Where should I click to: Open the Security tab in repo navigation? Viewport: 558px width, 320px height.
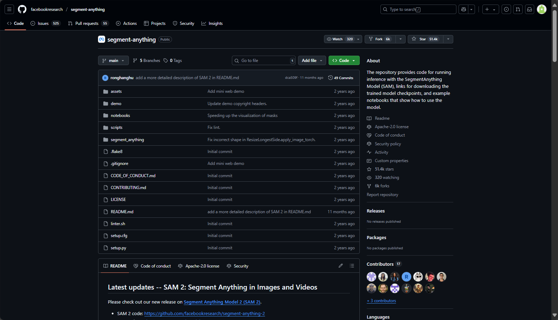click(x=184, y=23)
